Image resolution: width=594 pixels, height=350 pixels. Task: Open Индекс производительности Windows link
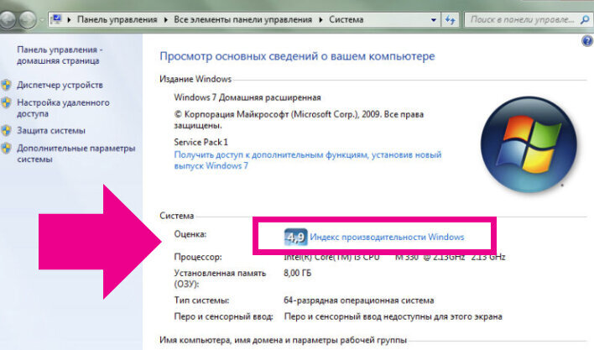click(x=387, y=238)
